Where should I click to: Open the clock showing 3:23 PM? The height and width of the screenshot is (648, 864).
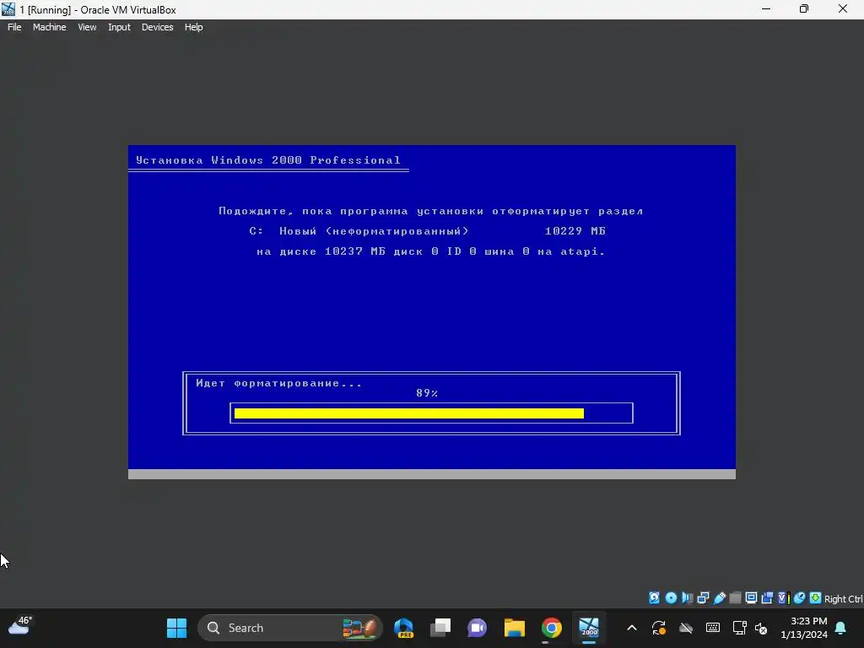click(804, 628)
